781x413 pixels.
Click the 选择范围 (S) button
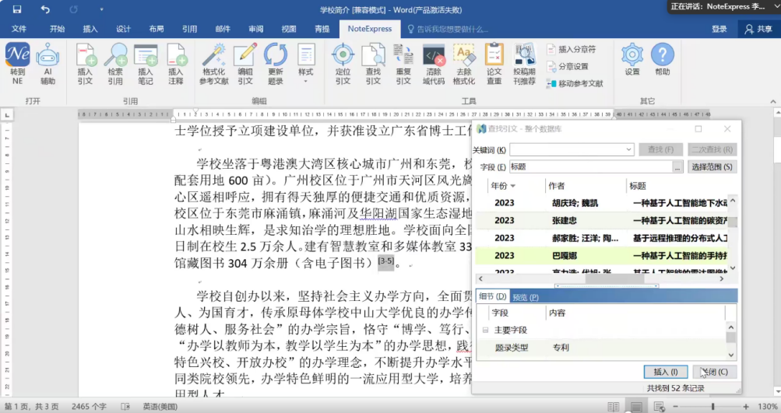coord(712,167)
